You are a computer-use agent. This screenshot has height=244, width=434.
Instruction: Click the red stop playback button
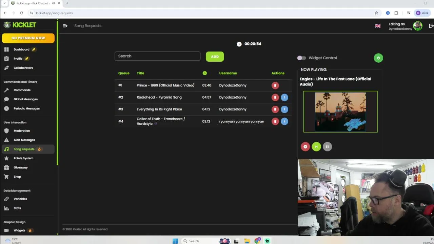tap(305, 147)
